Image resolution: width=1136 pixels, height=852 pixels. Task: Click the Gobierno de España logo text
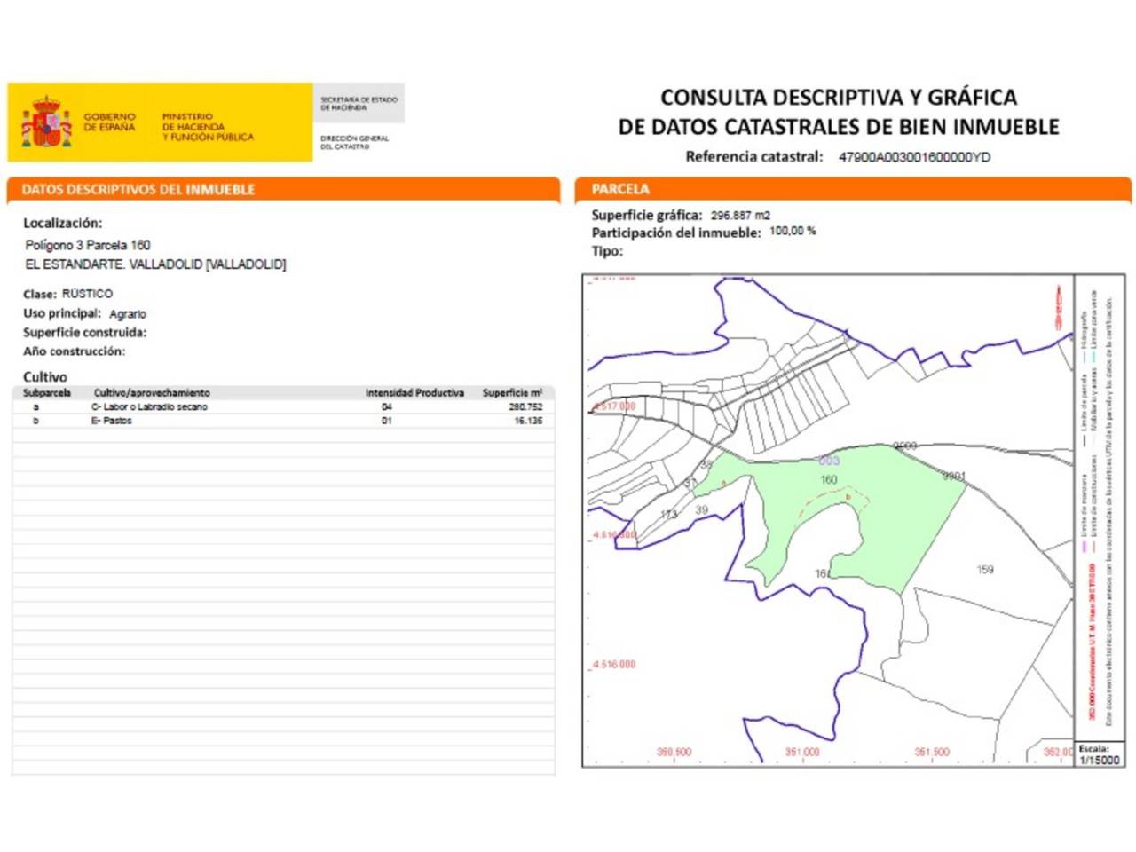click(109, 122)
